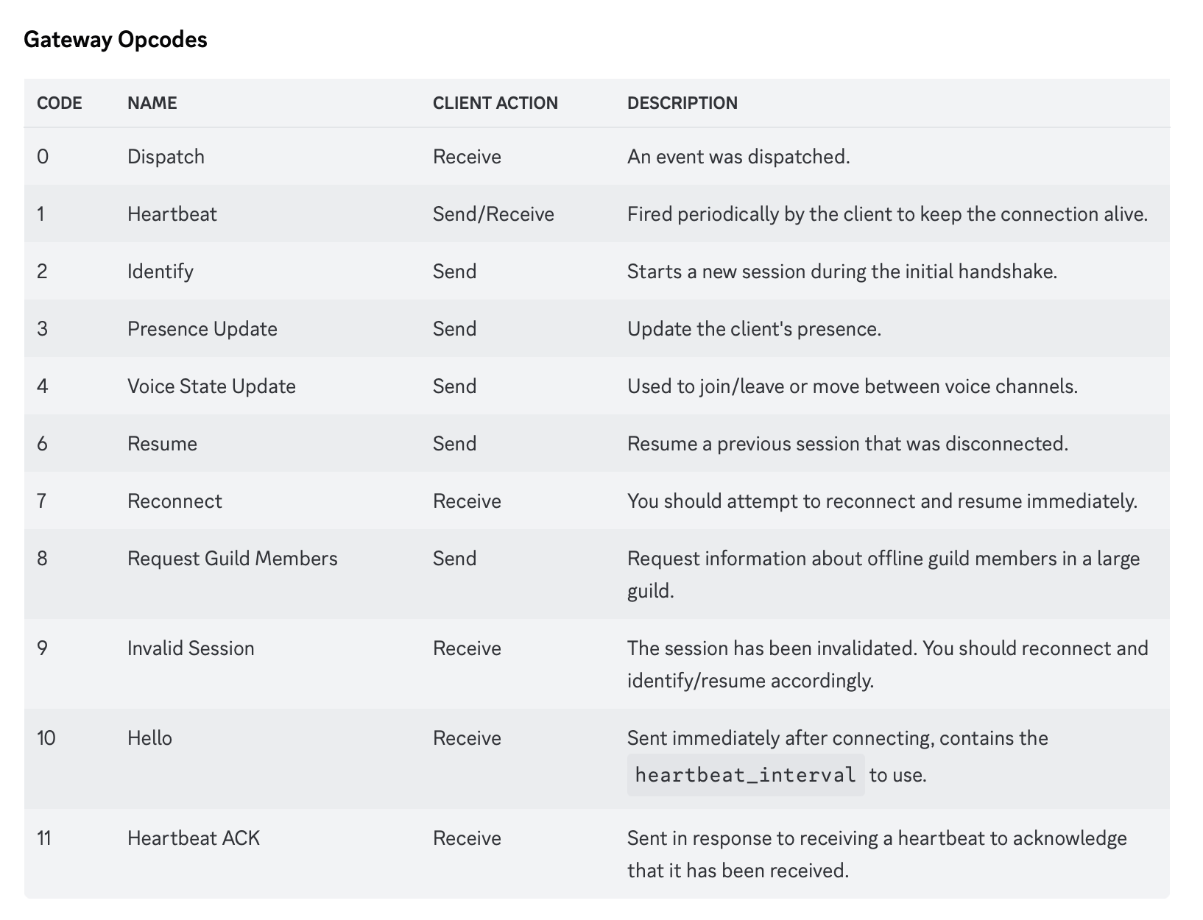
Task: Select the Presence Update name cell
Action: (x=202, y=329)
